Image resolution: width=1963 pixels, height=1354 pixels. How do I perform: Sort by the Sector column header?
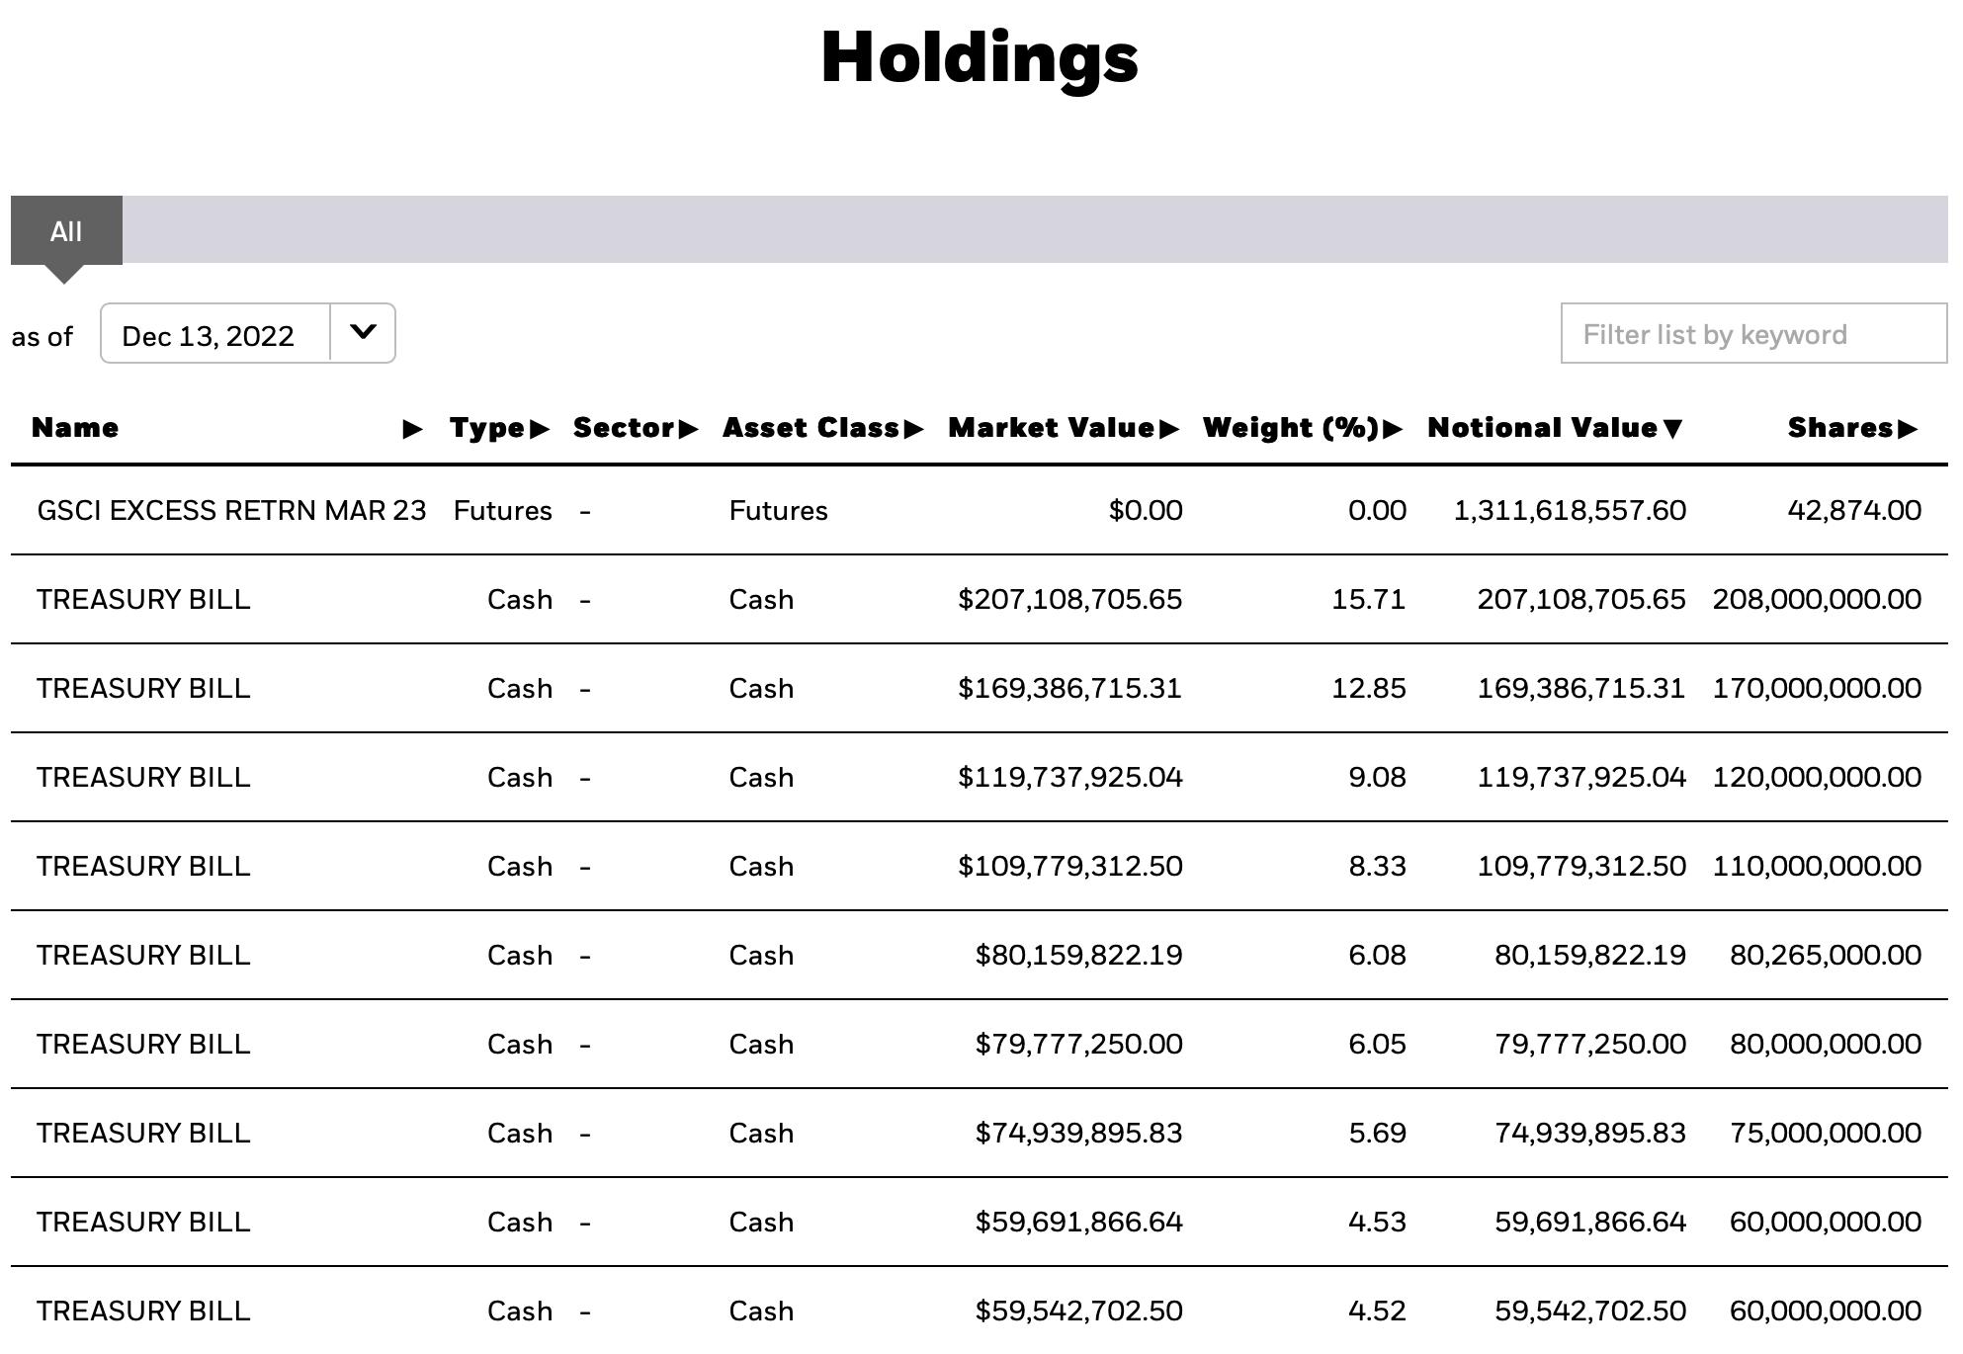coord(636,428)
